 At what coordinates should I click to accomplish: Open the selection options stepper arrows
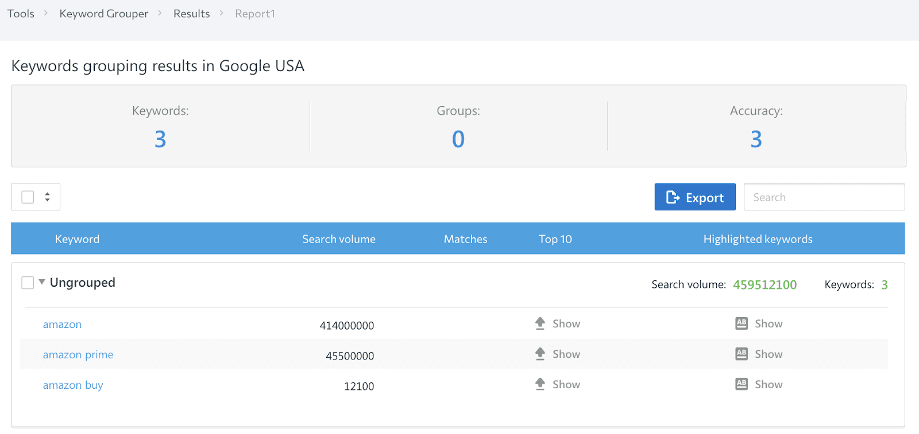pos(47,197)
